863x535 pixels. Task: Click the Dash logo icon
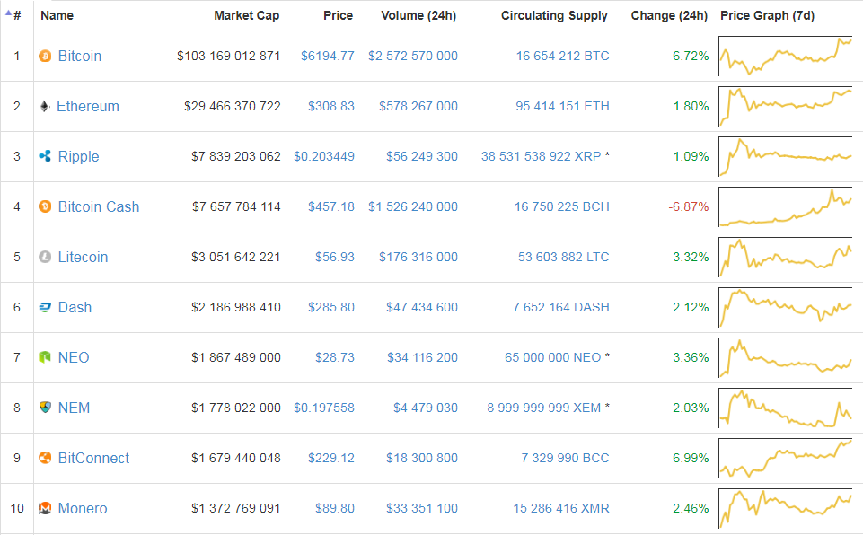coord(45,307)
